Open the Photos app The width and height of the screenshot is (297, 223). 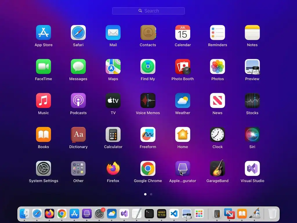click(218, 66)
